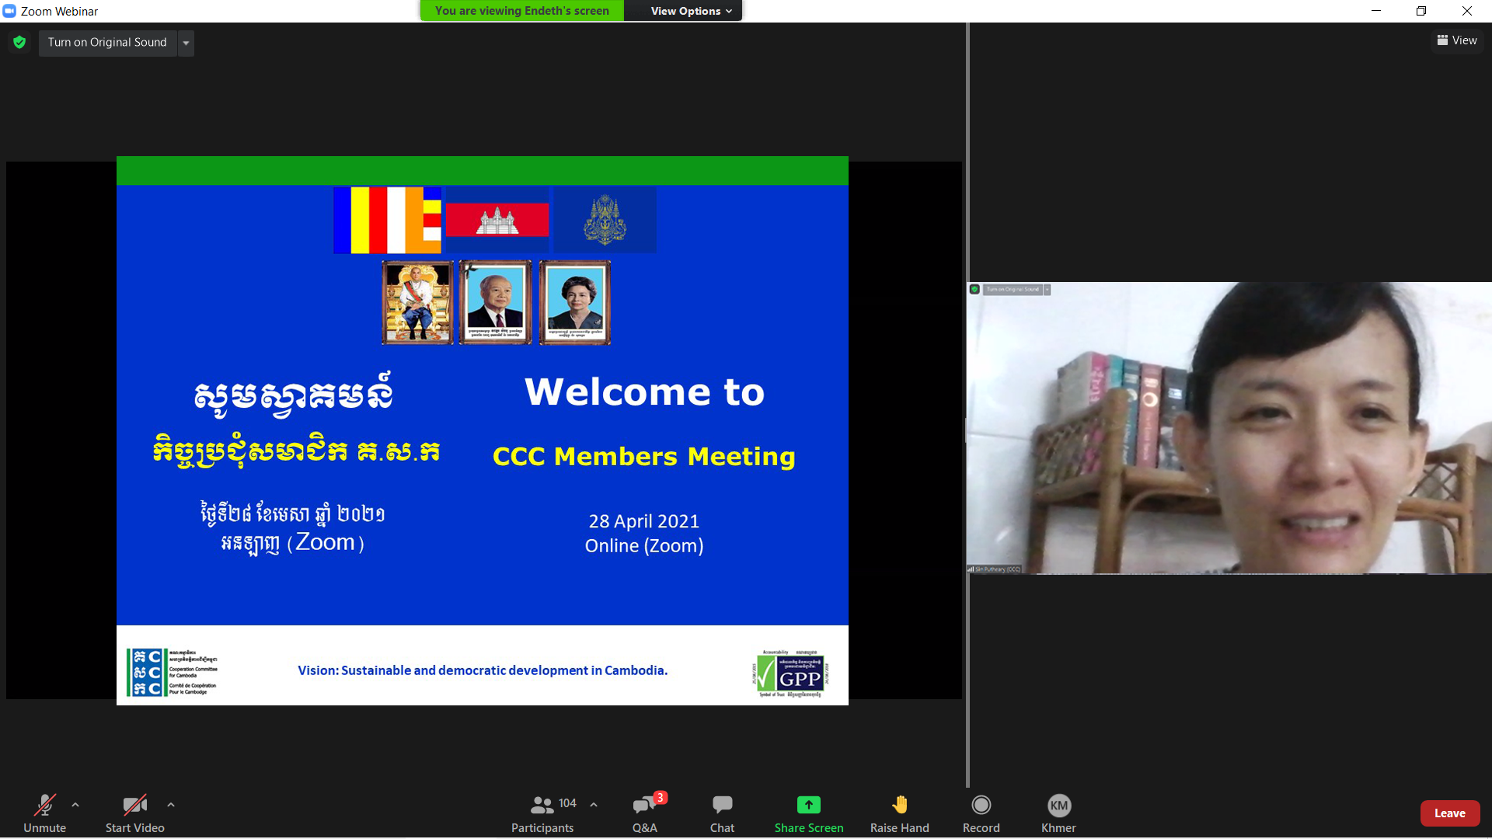The image size is (1492, 839).
Task: Click the speaker's video thumbnail
Action: click(1229, 428)
